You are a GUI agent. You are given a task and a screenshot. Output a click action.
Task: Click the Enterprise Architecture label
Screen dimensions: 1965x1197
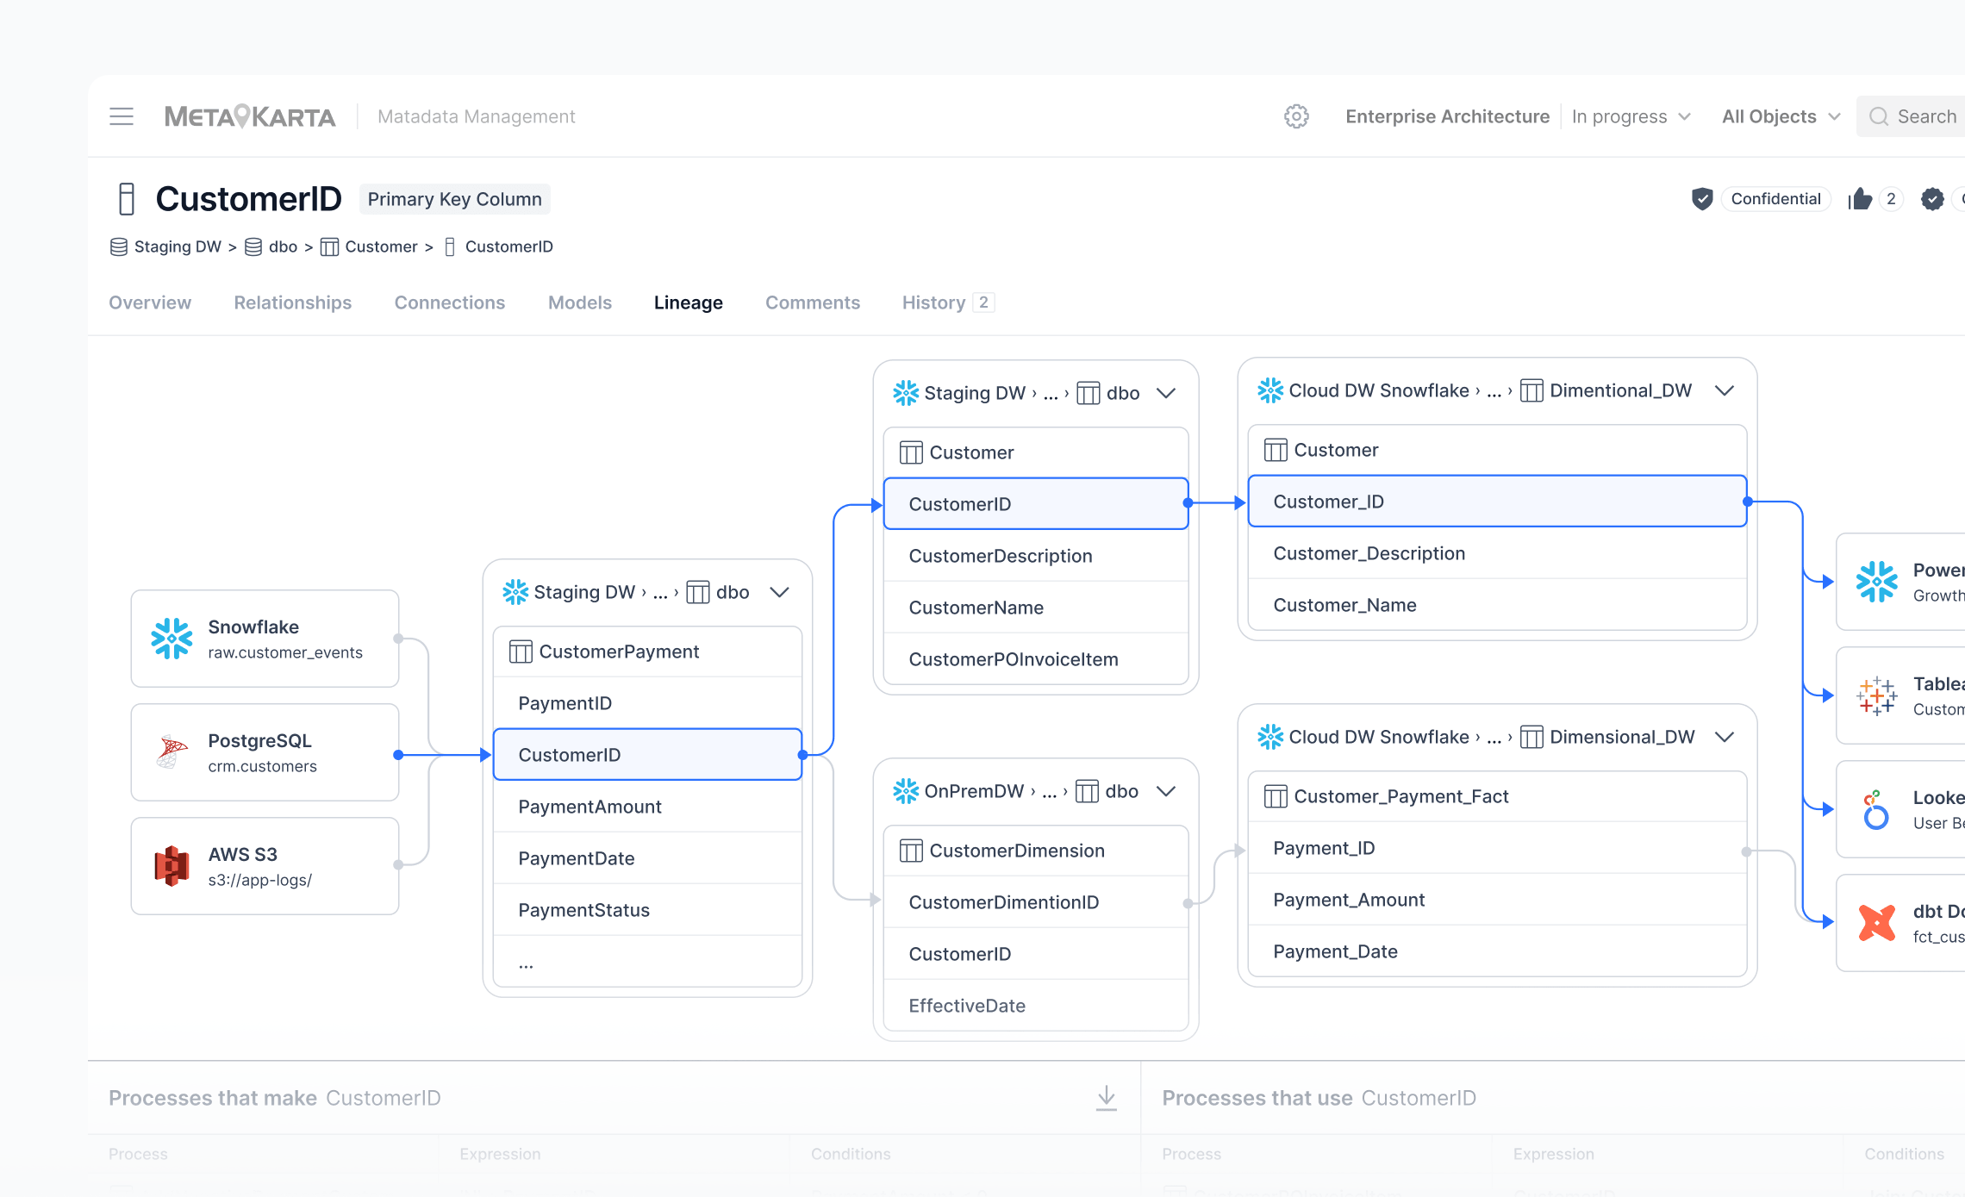[1447, 116]
